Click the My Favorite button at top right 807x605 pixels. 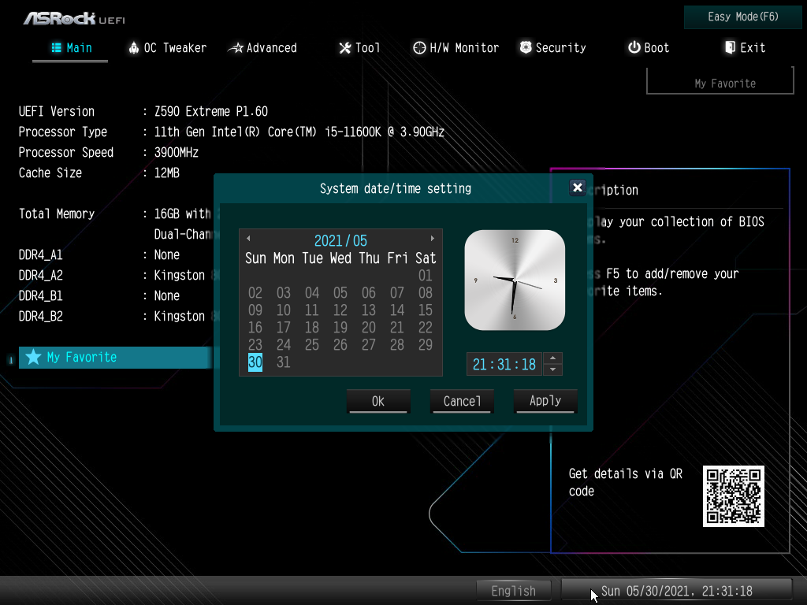click(x=724, y=83)
